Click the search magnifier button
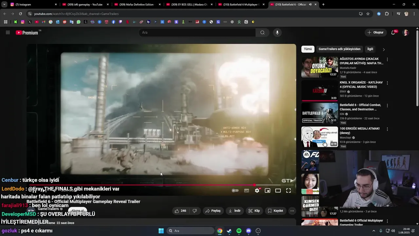 263,32
